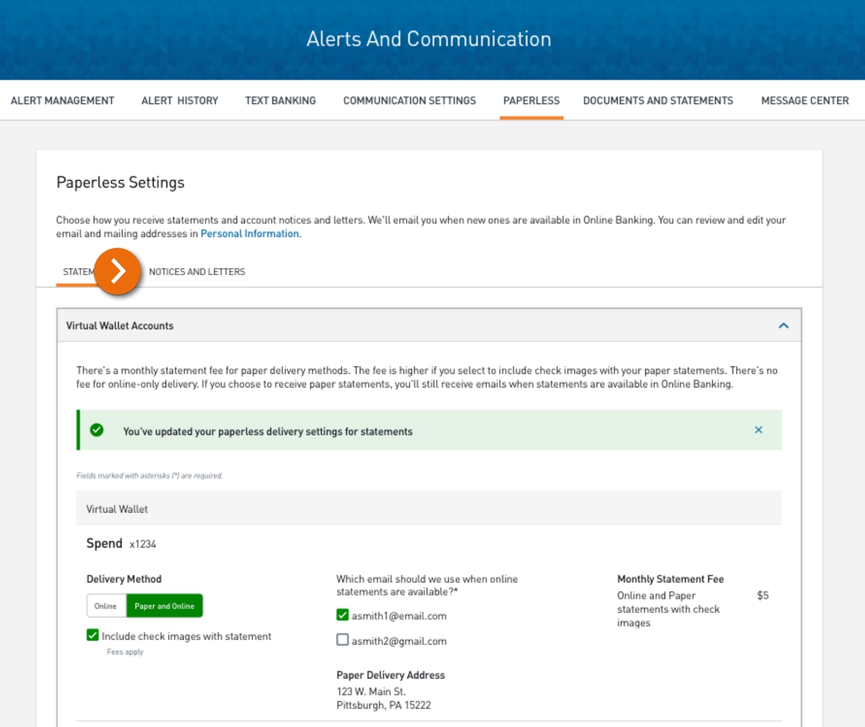Image resolution: width=865 pixels, height=727 pixels.
Task: Open the Message Center
Action: (x=805, y=100)
